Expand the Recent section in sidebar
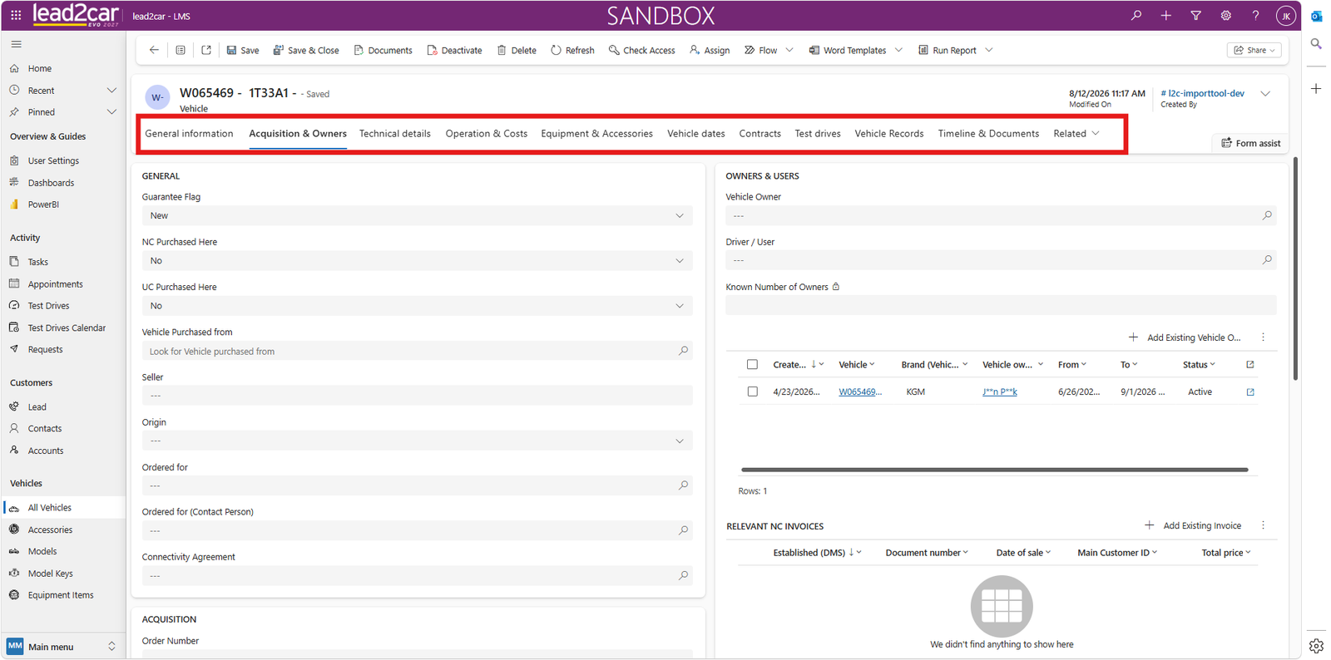 pyautogui.click(x=111, y=91)
